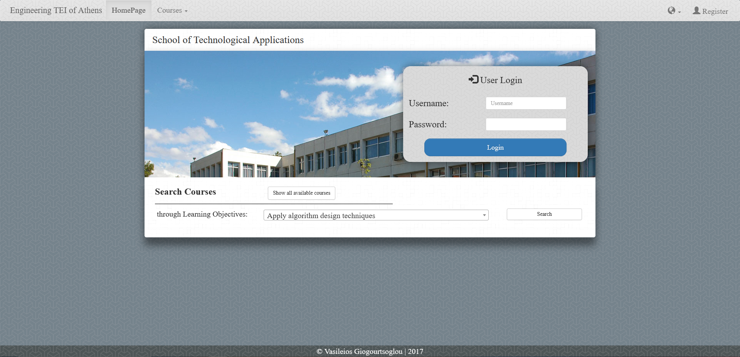Image resolution: width=740 pixels, height=357 pixels.
Task: Open the Courses menu
Action: [x=172, y=10]
